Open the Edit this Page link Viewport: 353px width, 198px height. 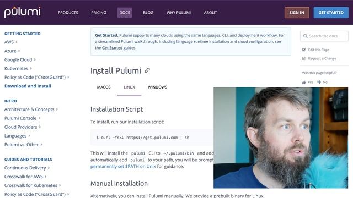(318, 50)
